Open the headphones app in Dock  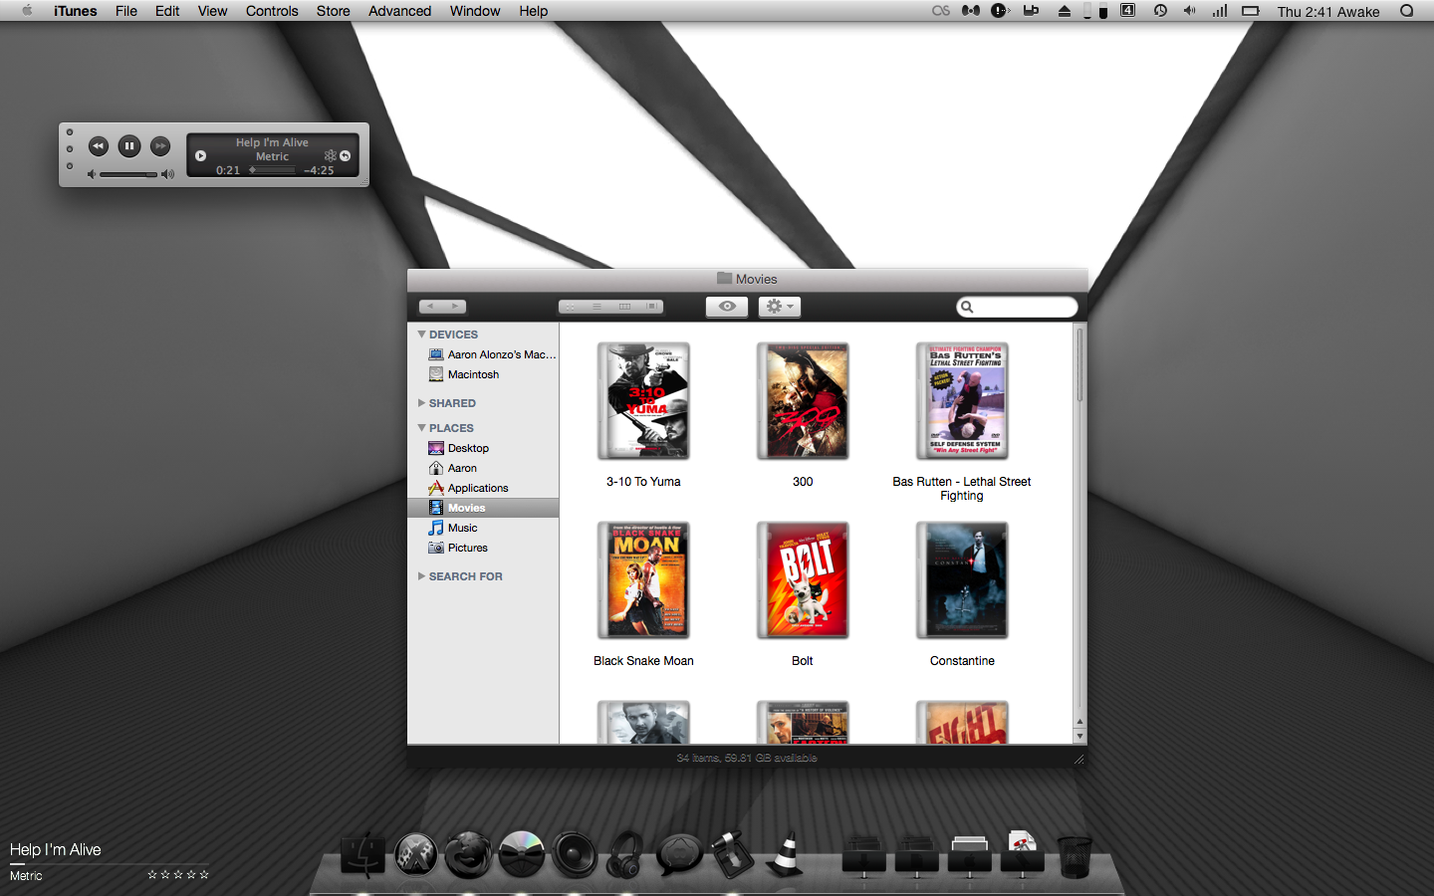pos(625,854)
